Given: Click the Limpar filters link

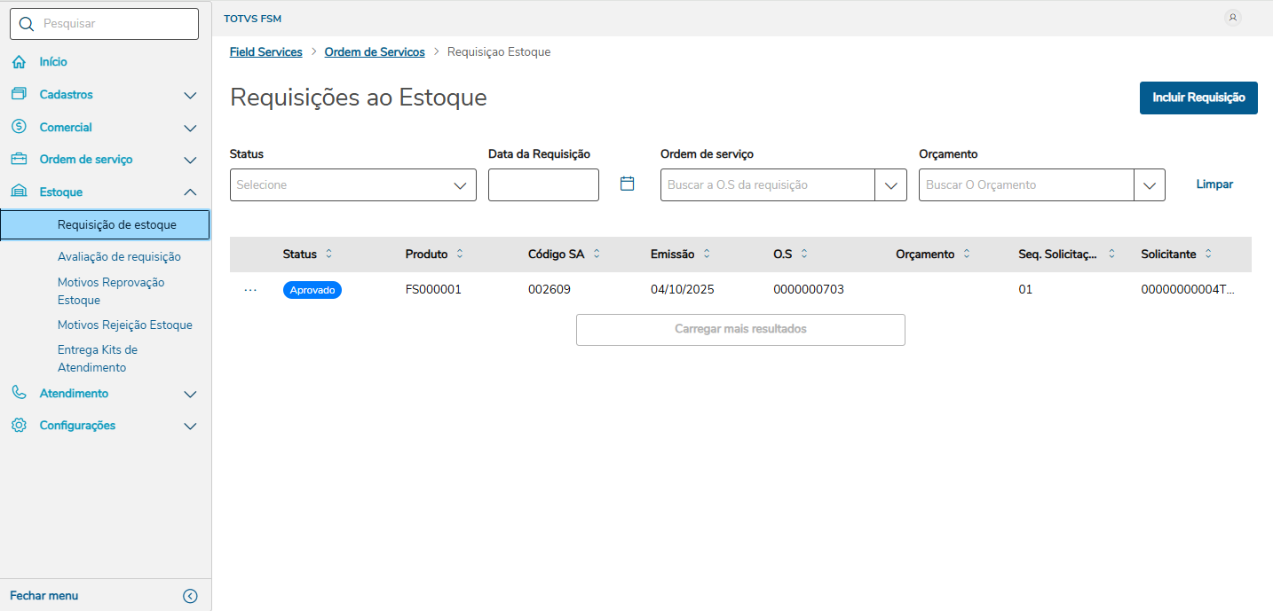Looking at the screenshot, I should (x=1214, y=184).
